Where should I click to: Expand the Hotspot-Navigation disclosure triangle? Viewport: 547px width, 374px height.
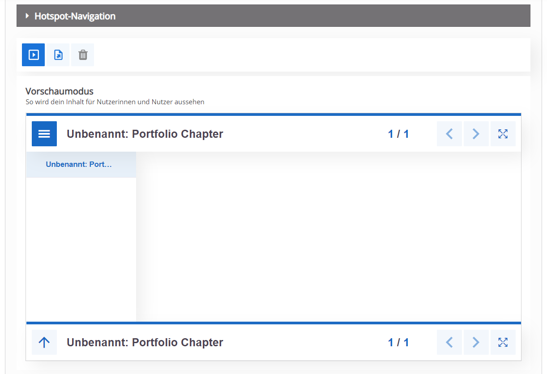click(27, 16)
